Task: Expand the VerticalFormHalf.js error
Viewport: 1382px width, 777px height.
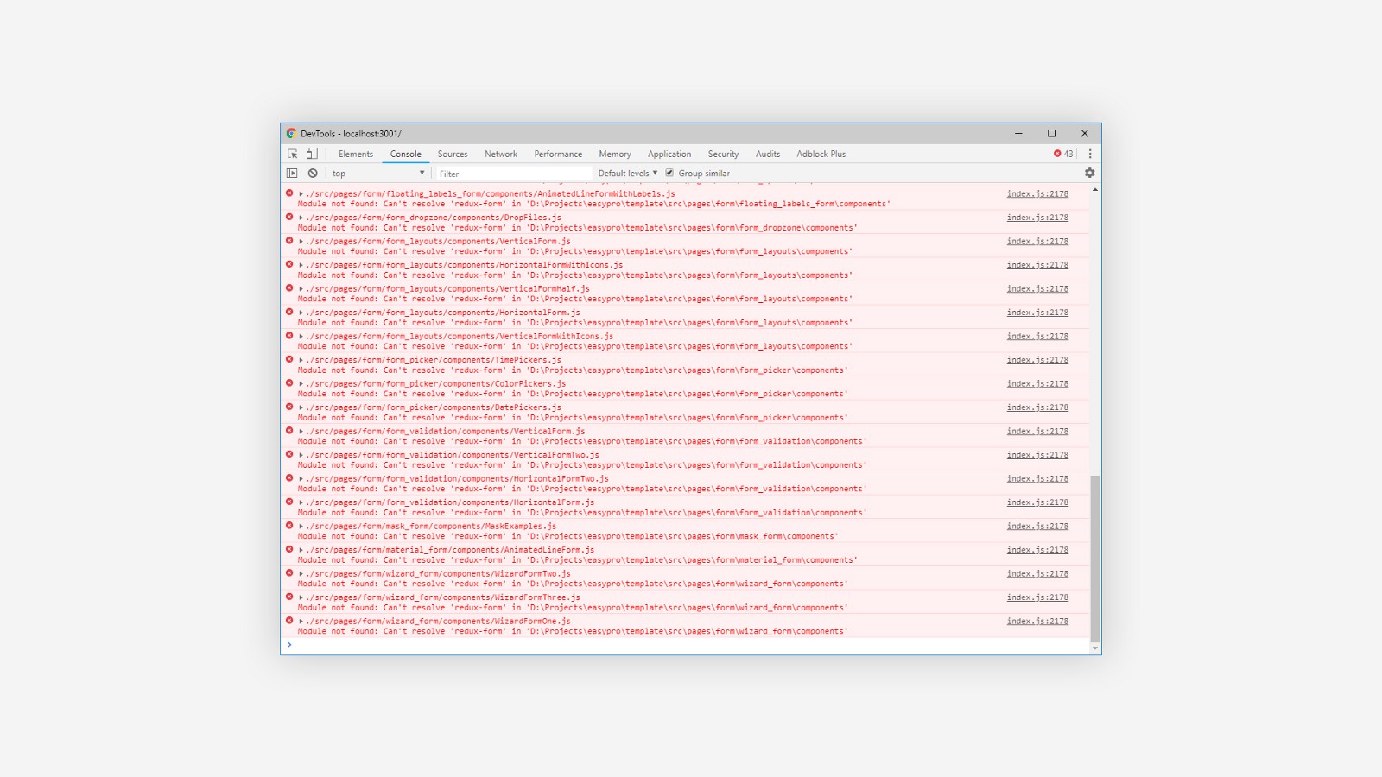Action: click(x=301, y=289)
